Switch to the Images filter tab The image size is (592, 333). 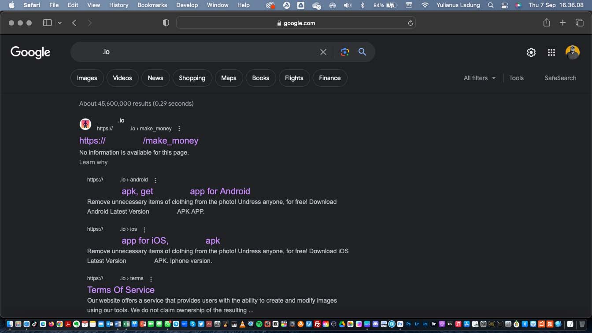pos(87,78)
